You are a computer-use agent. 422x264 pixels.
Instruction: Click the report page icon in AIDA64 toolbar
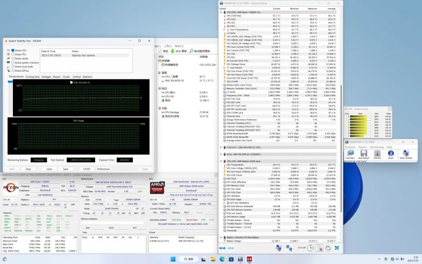(x=160, y=51)
